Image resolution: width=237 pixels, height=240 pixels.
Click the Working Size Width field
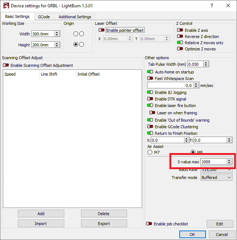click(x=43, y=34)
